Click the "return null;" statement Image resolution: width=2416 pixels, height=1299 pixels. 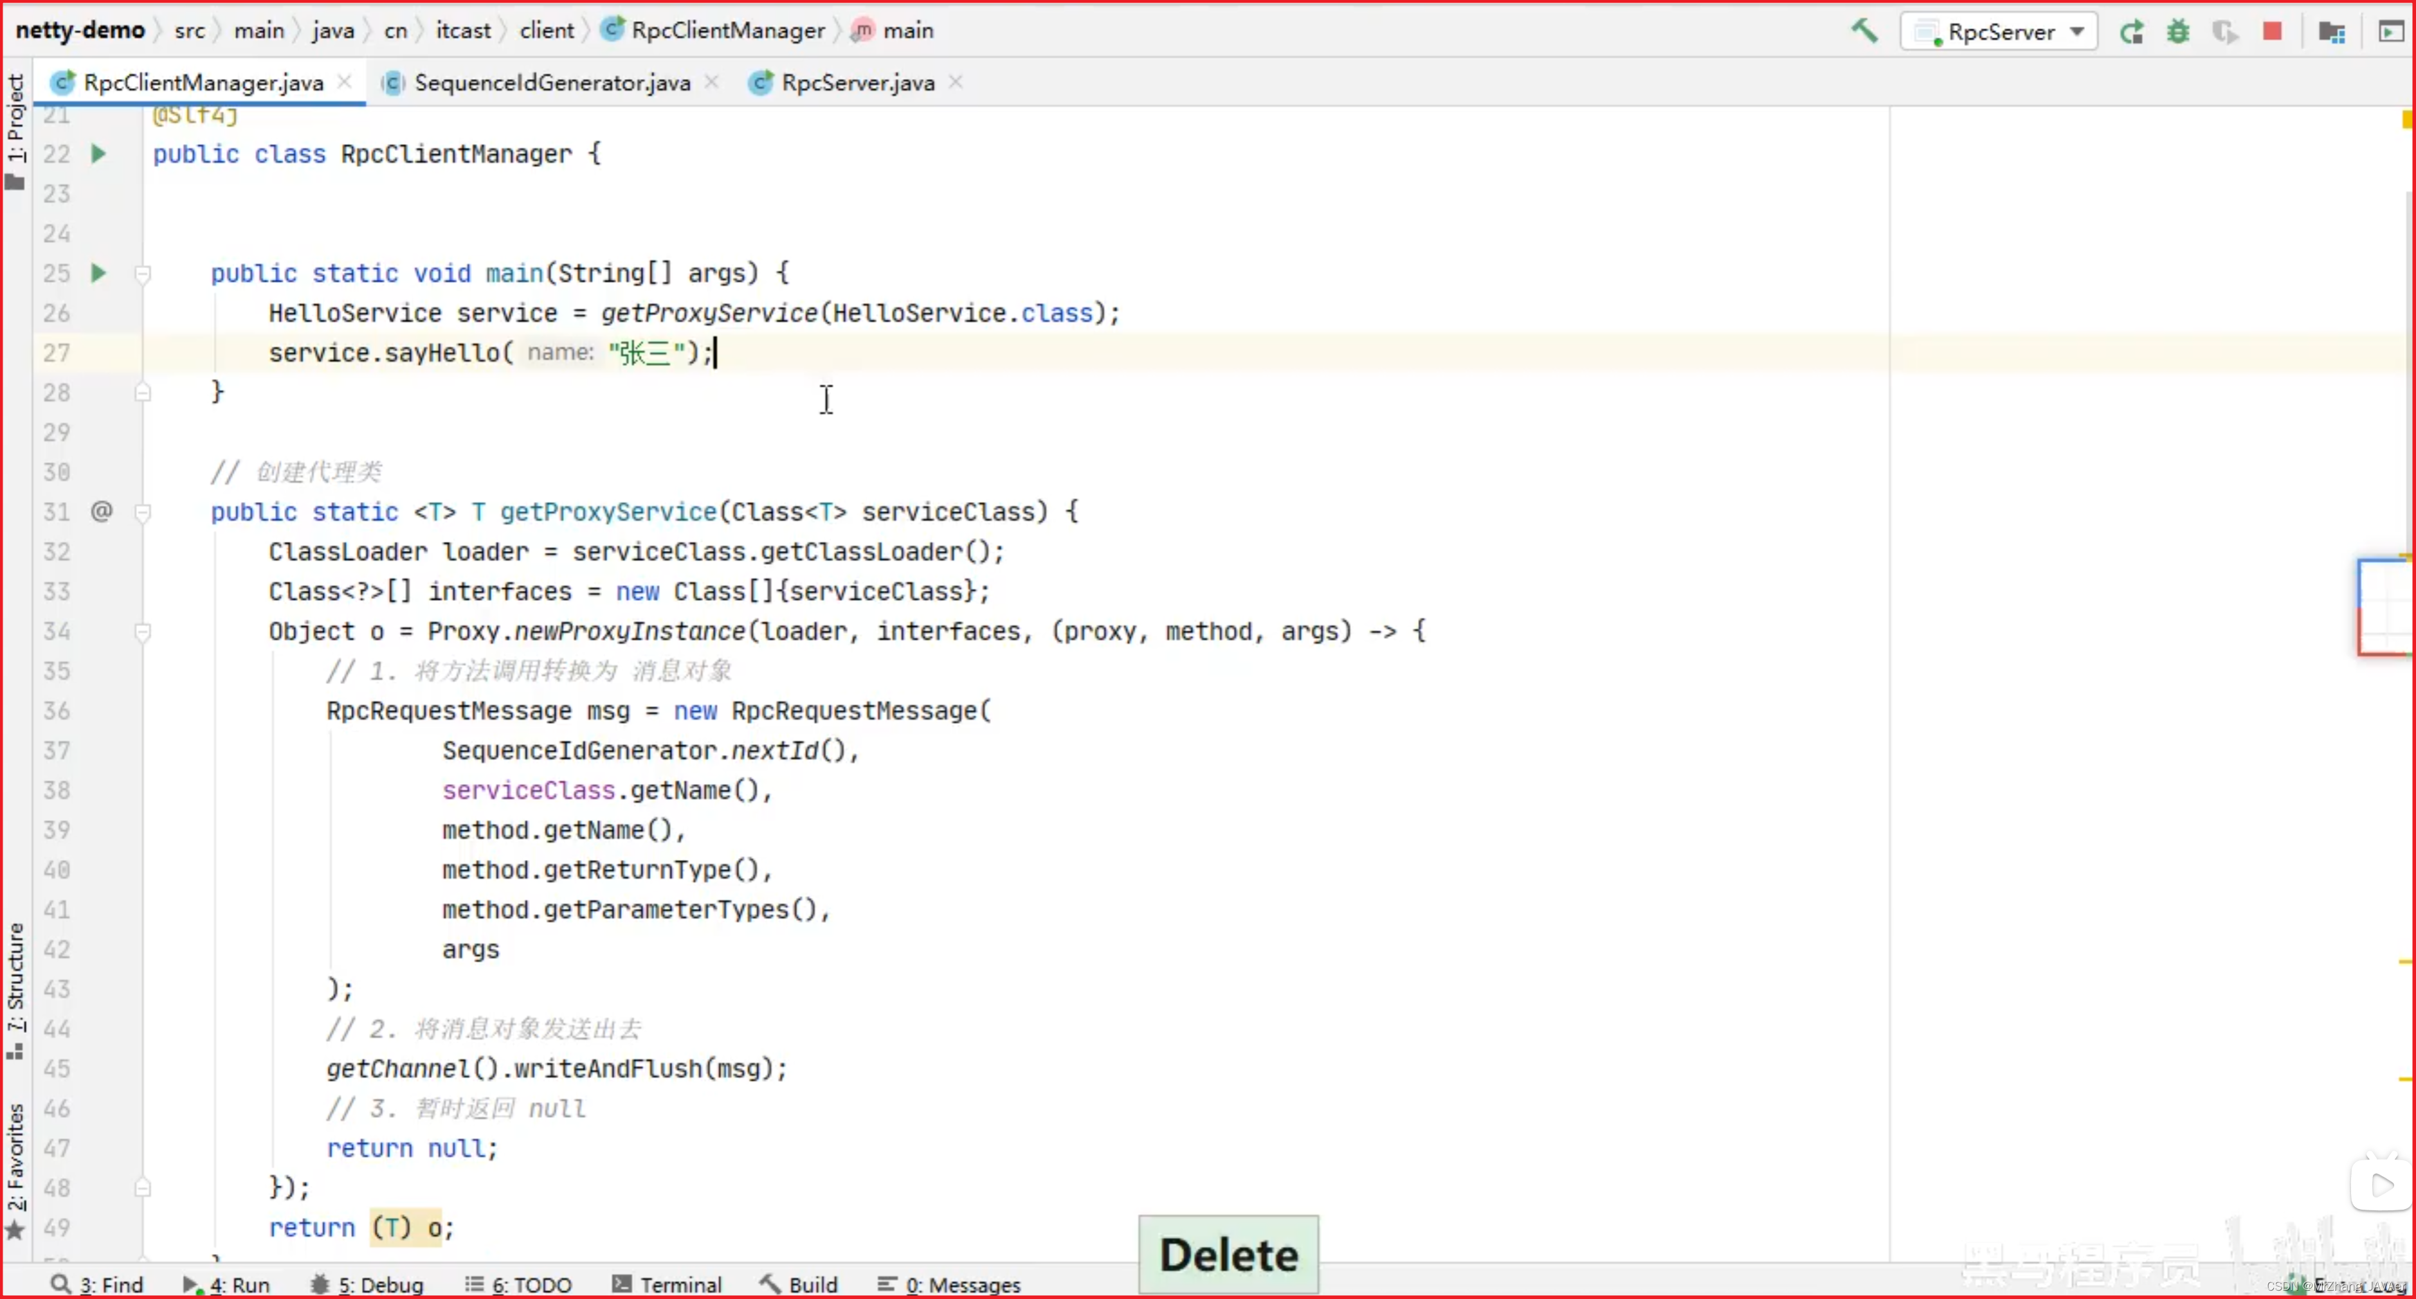click(412, 1148)
